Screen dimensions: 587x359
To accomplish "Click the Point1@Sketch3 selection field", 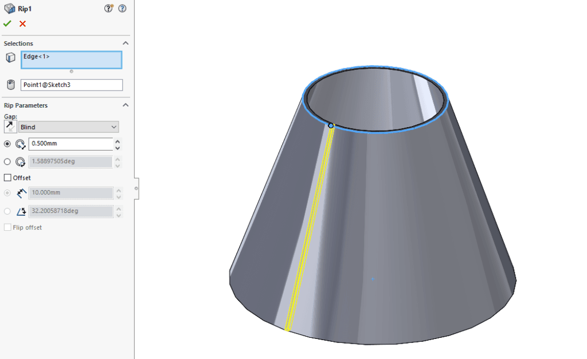I will coord(72,85).
